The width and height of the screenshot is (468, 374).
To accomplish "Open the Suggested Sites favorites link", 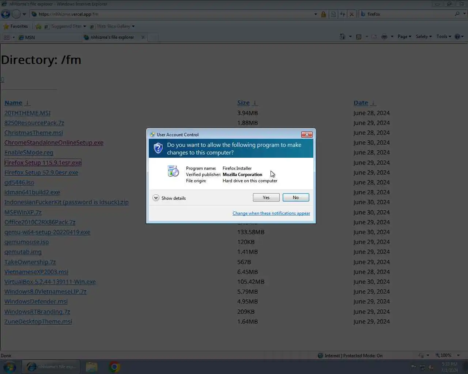I will [x=65, y=26].
